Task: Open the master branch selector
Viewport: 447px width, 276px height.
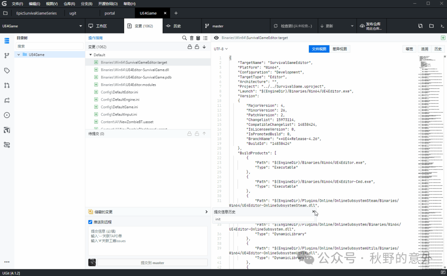Action: tap(236, 26)
